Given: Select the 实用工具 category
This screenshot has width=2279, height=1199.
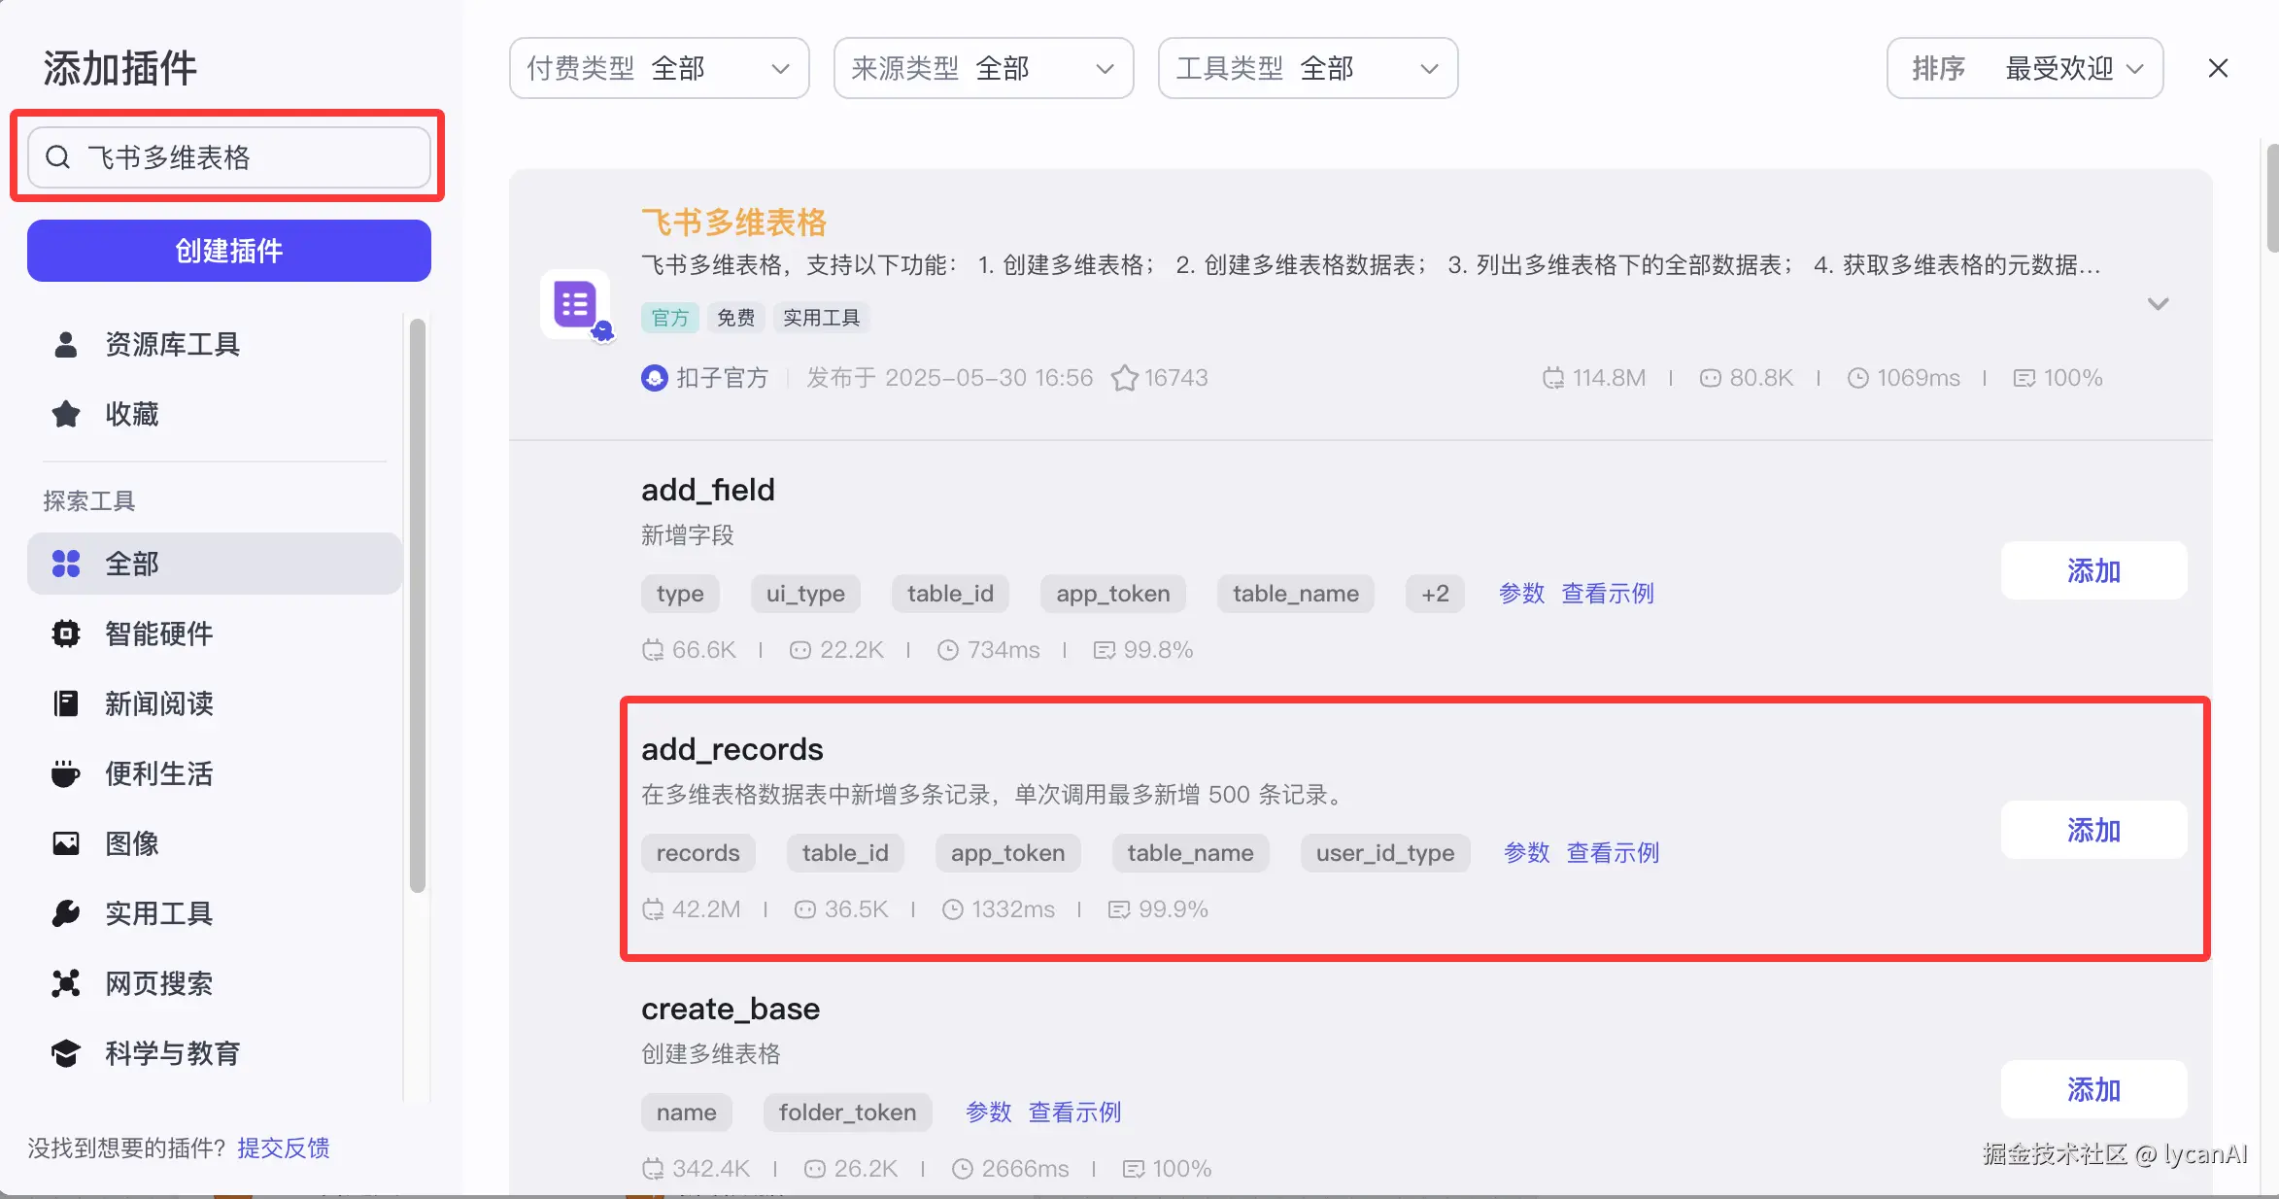Looking at the screenshot, I should (x=158, y=913).
